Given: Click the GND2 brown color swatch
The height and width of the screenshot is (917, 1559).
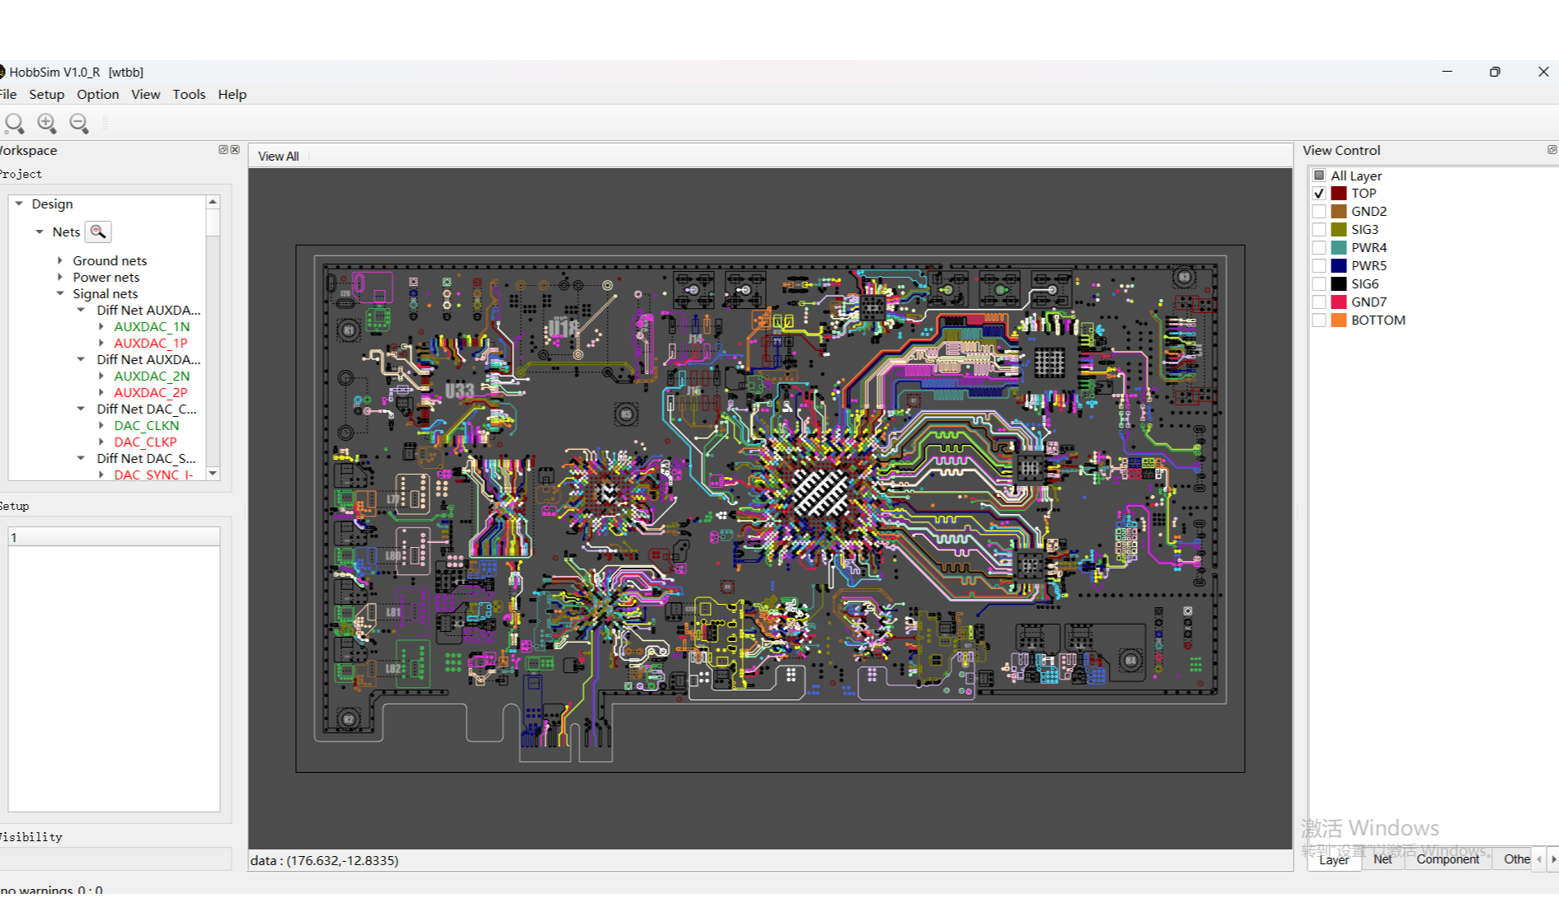Looking at the screenshot, I should tap(1339, 212).
